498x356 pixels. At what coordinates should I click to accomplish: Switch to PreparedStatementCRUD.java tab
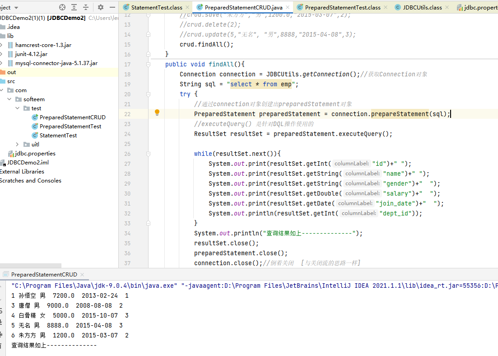click(243, 7)
